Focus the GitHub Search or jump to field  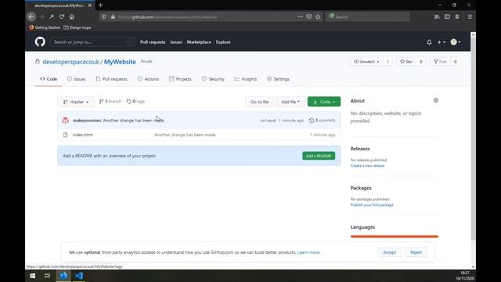point(92,42)
